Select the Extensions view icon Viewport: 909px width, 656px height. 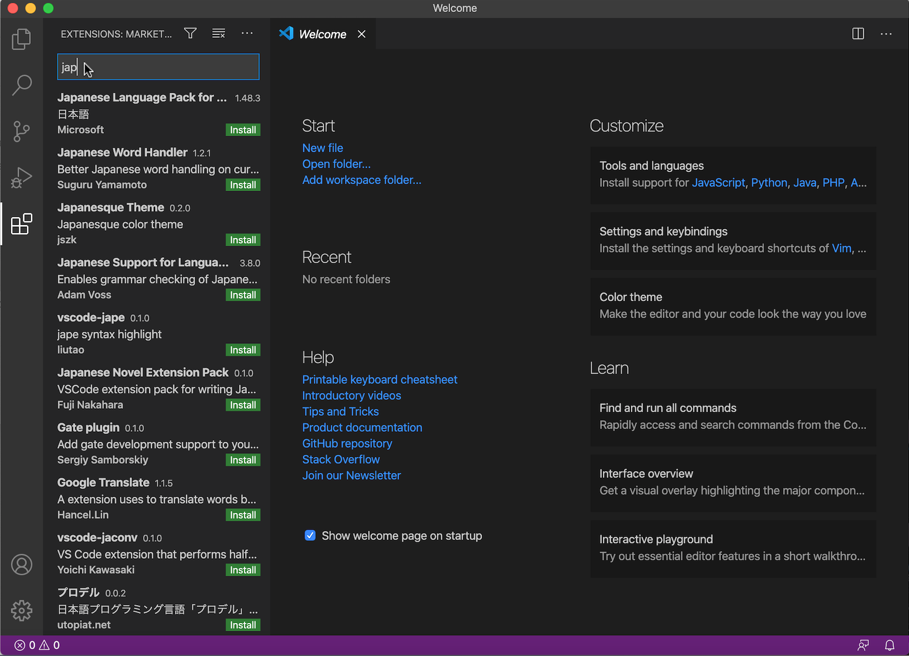point(21,224)
